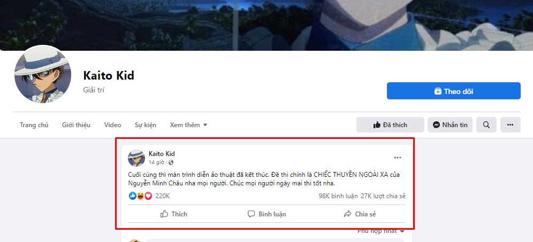Screen dimensions: 533x242
Task: Open the page three-dots options button
Action: point(510,125)
